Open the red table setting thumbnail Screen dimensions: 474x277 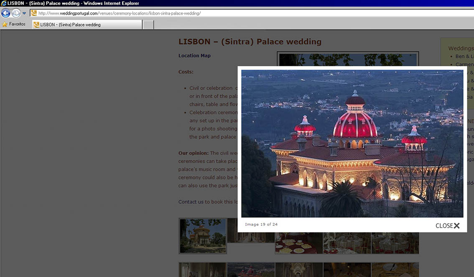pos(299,243)
